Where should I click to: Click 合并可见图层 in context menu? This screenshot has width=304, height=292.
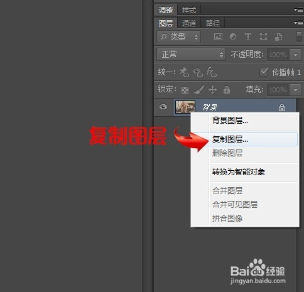coord(253,205)
